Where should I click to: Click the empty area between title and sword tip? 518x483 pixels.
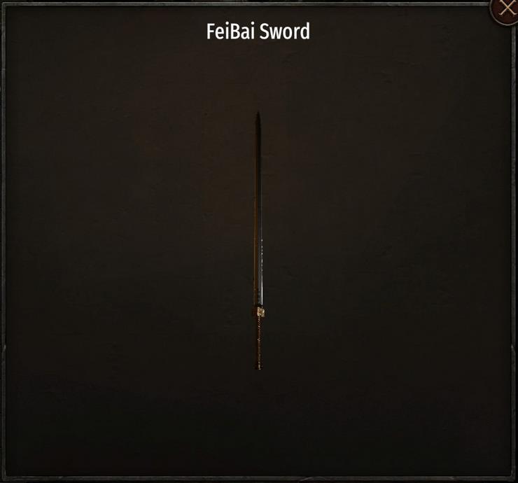coord(258,76)
